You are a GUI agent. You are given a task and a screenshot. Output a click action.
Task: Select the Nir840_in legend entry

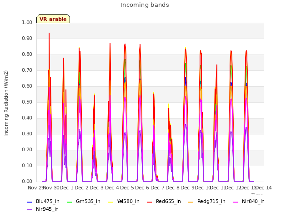[249, 202]
